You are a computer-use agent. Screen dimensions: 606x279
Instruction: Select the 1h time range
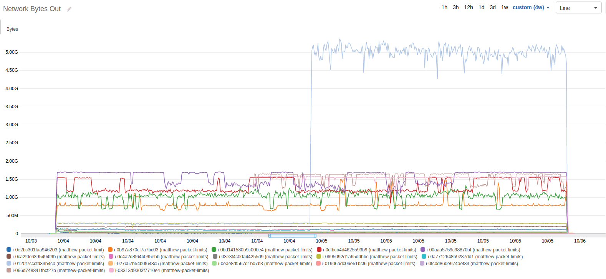[x=444, y=8]
